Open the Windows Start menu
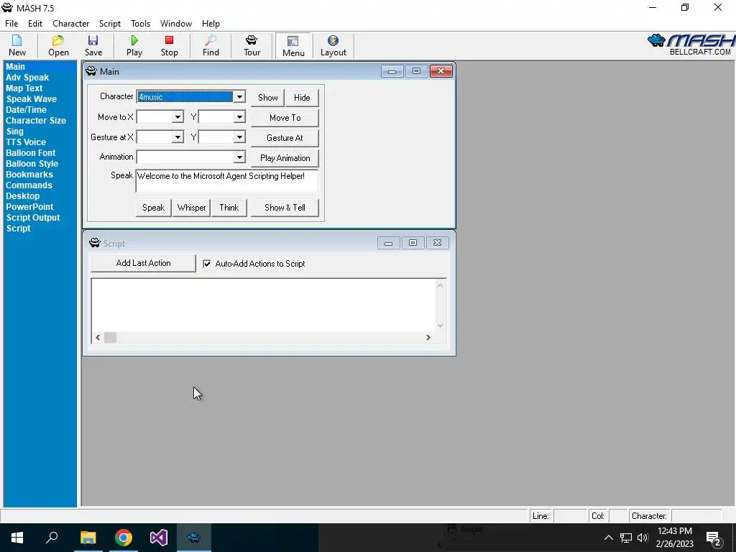 (17, 538)
